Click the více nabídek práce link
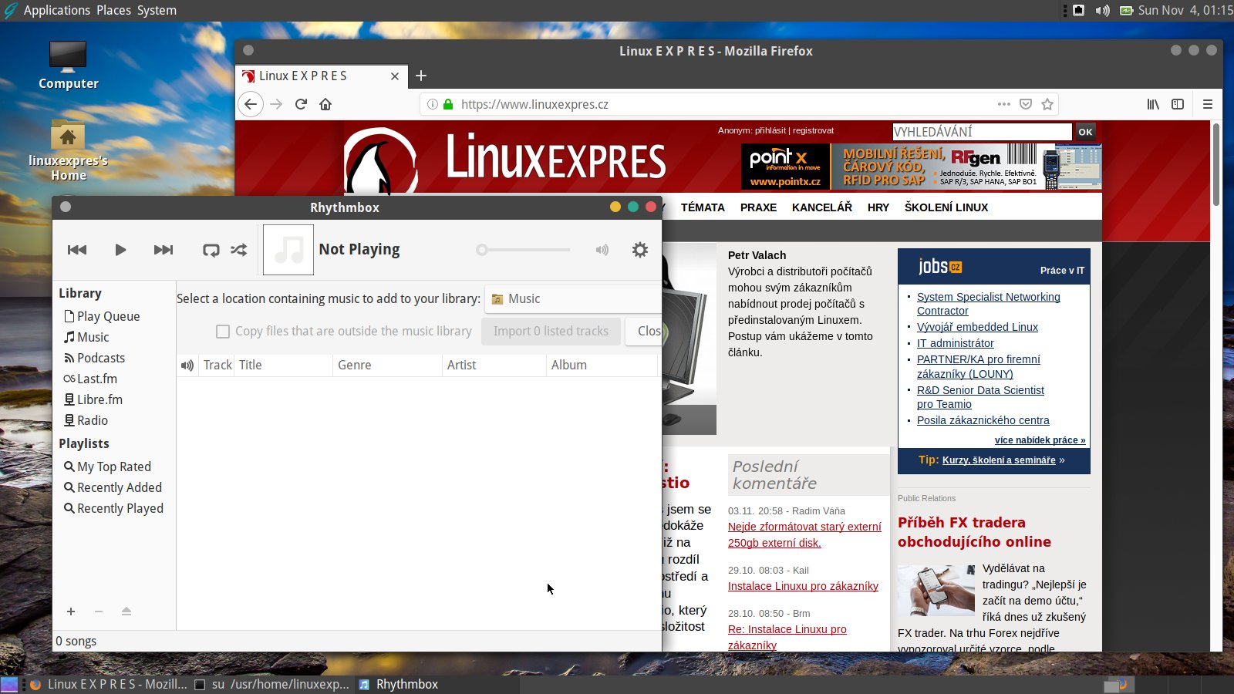Viewport: 1234px width, 694px height. pos(1040,440)
